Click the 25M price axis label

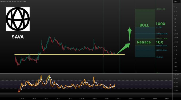pos(175,50)
